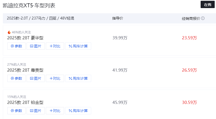The image size is (216, 119).
Task: Select the 在售 tab
Action: [207, 5]
